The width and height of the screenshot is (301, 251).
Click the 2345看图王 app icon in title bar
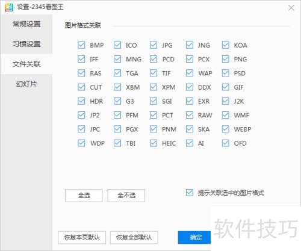8,7
